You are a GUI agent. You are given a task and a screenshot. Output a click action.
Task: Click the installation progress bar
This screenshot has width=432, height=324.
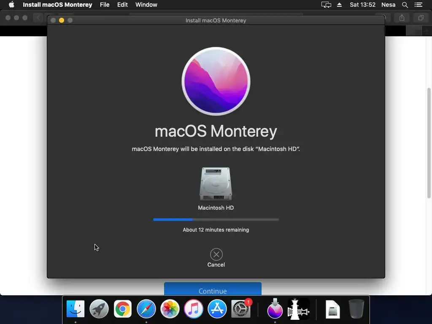pos(216,219)
